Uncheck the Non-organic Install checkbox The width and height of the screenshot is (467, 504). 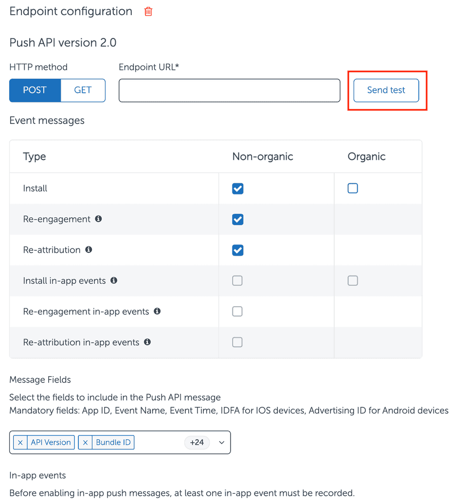(237, 189)
